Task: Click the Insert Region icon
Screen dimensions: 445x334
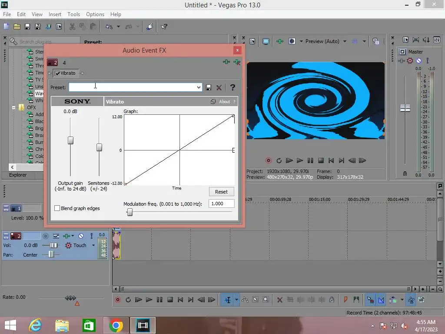Action: tap(356, 300)
